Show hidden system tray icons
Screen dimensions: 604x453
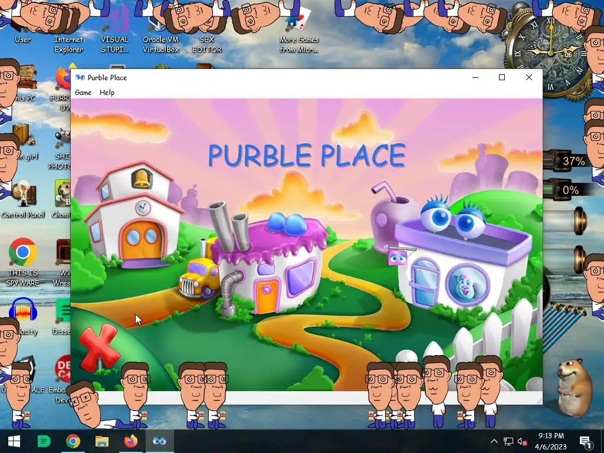494,441
